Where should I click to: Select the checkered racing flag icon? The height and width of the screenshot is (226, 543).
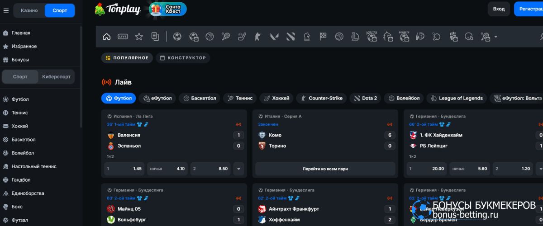click(323, 37)
